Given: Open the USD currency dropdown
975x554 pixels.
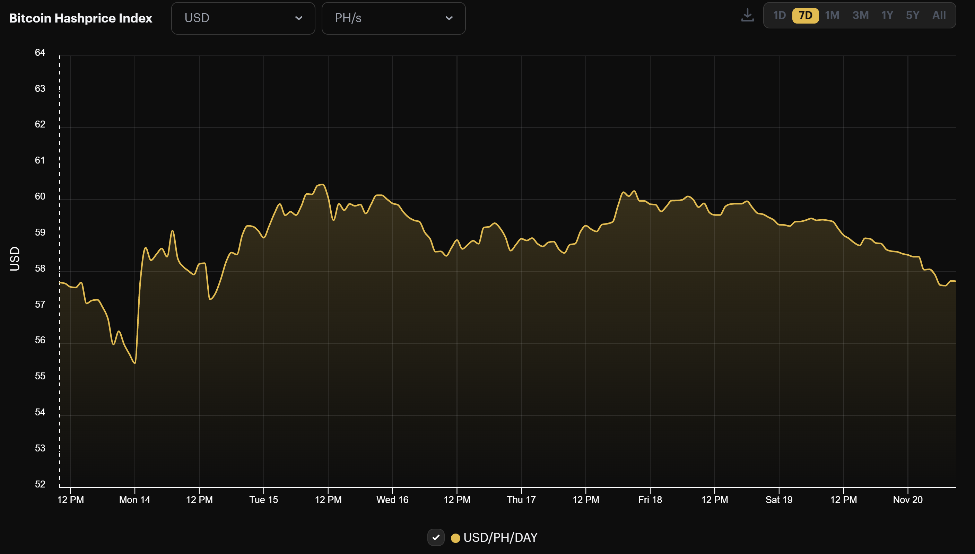Looking at the screenshot, I should (x=243, y=18).
